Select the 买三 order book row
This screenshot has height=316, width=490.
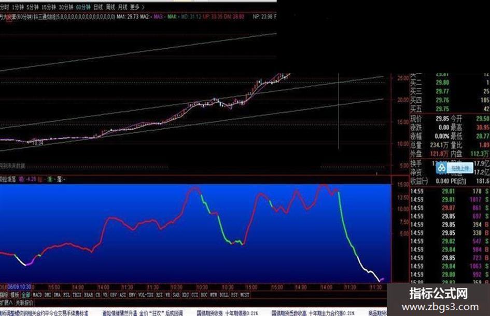(450, 91)
